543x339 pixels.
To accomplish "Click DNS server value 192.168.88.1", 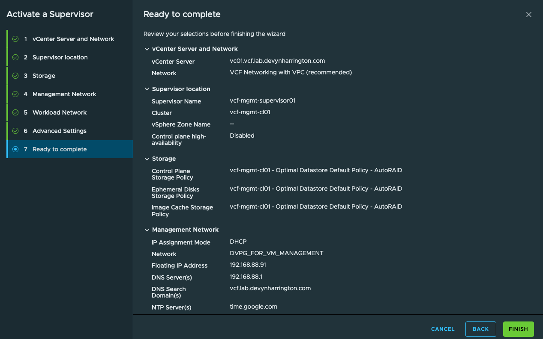I will [246, 277].
